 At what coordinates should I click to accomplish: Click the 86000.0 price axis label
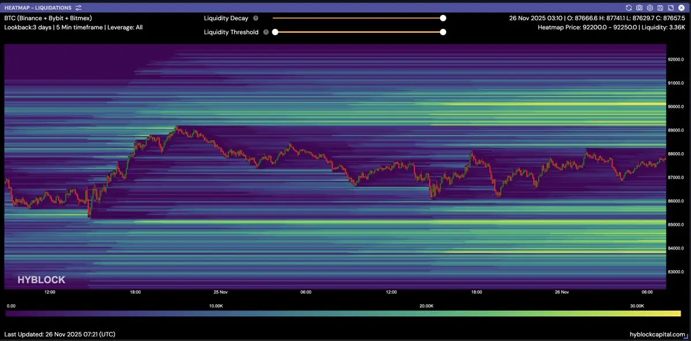(675, 201)
